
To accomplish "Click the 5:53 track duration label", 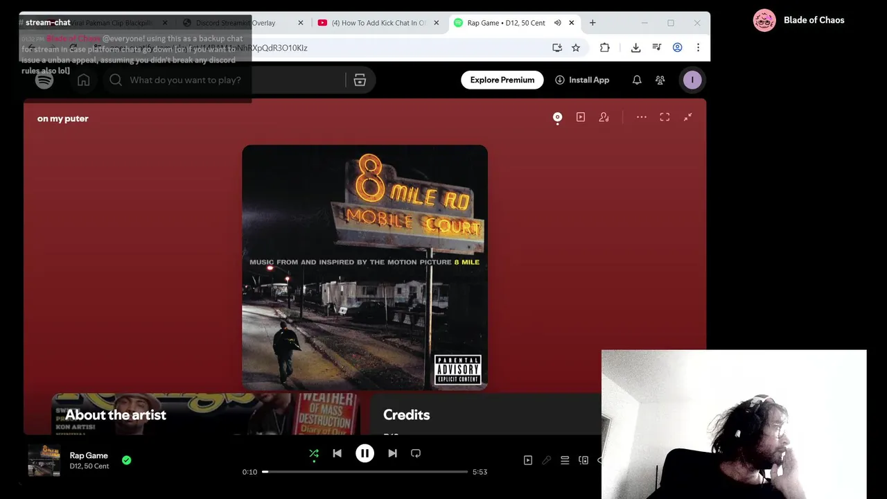I will (x=480, y=472).
